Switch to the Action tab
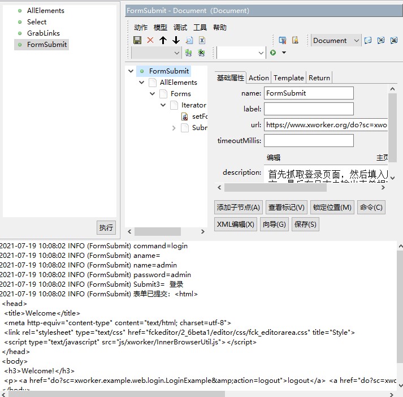The width and height of the screenshot is (403, 397). tap(258, 78)
